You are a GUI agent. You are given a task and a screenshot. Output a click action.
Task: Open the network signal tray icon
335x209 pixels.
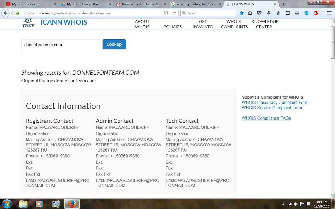tap(290, 204)
